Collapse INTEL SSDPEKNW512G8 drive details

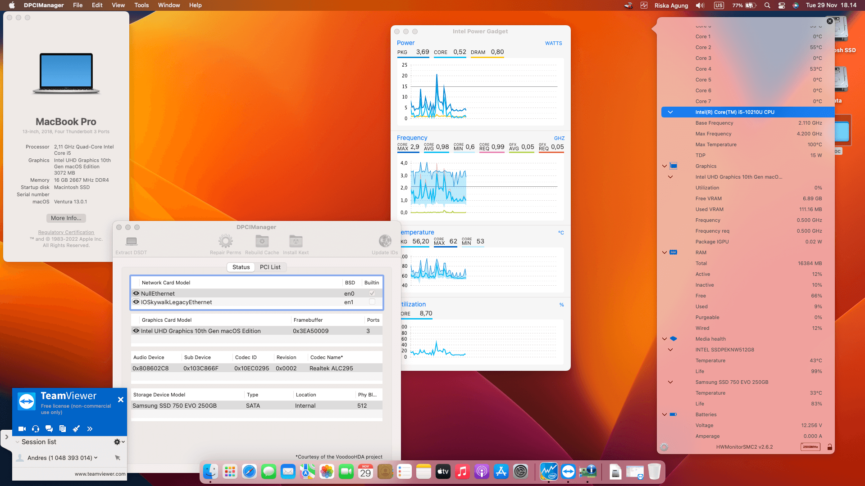click(x=670, y=350)
